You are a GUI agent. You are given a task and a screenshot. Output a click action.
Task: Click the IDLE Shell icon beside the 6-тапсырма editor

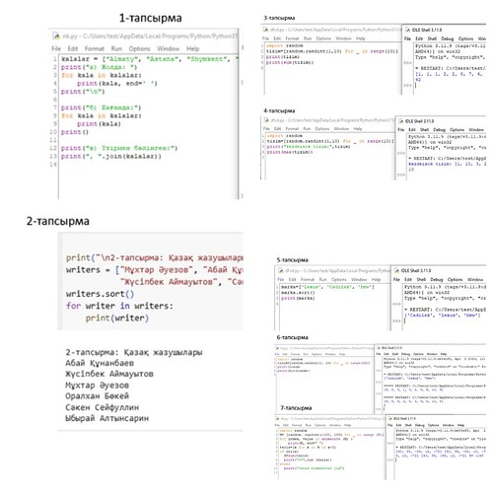[379, 347]
